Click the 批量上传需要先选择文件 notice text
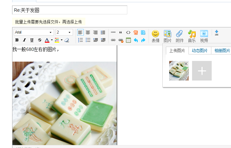Screen dimensions: 231x148 coord(49,22)
